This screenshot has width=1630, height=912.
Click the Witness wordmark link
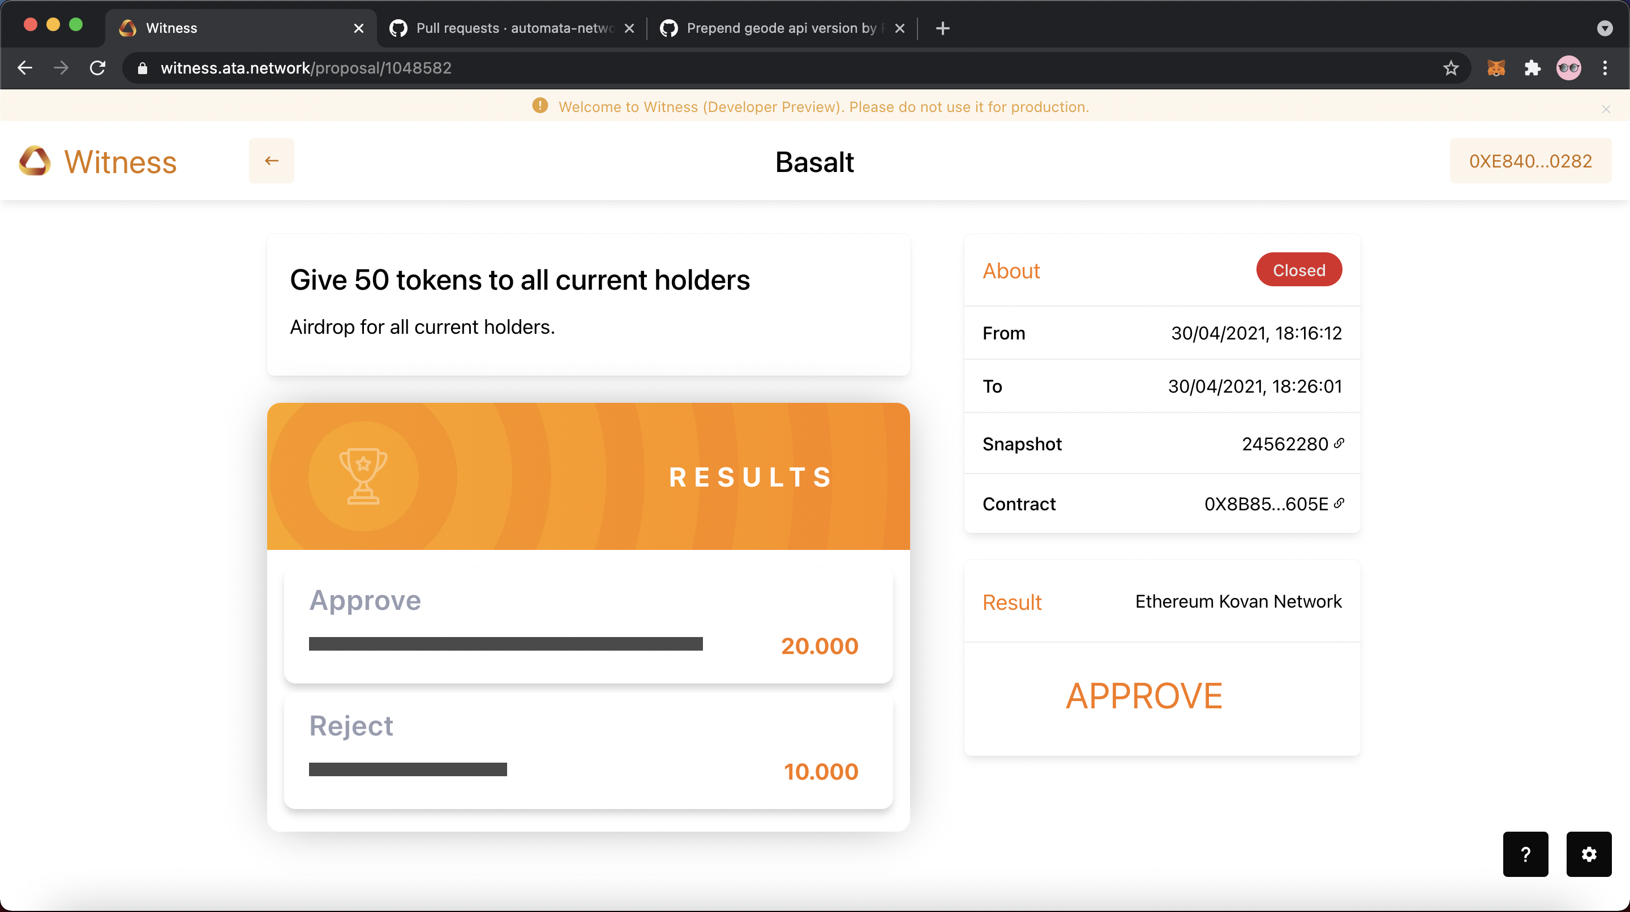coord(120,161)
